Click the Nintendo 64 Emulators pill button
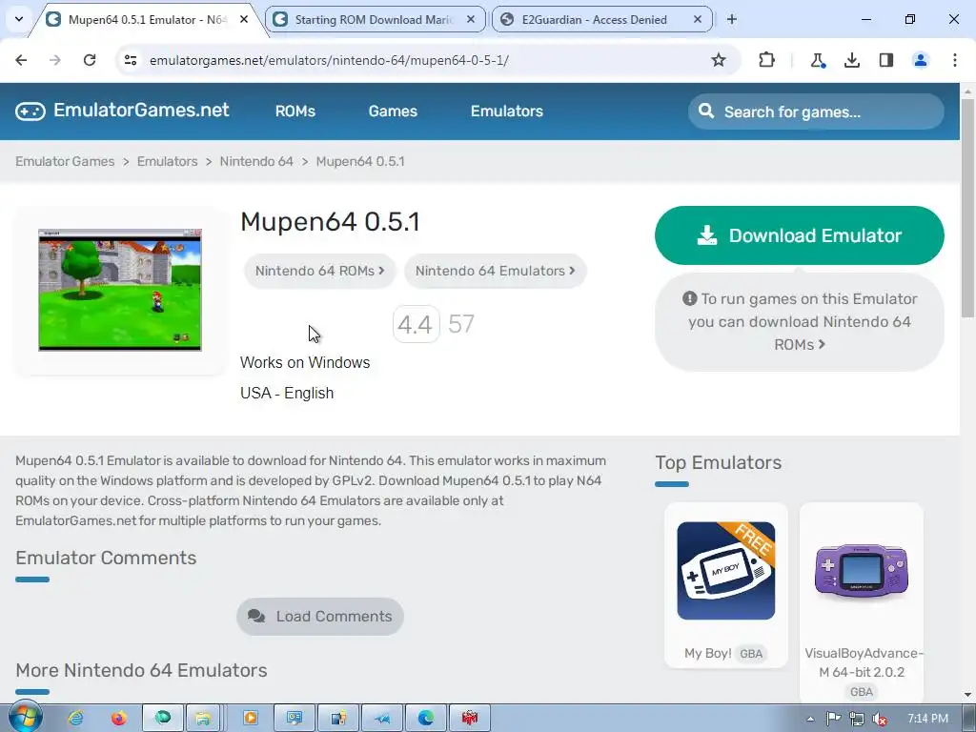Image resolution: width=976 pixels, height=732 pixels. click(x=496, y=271)
